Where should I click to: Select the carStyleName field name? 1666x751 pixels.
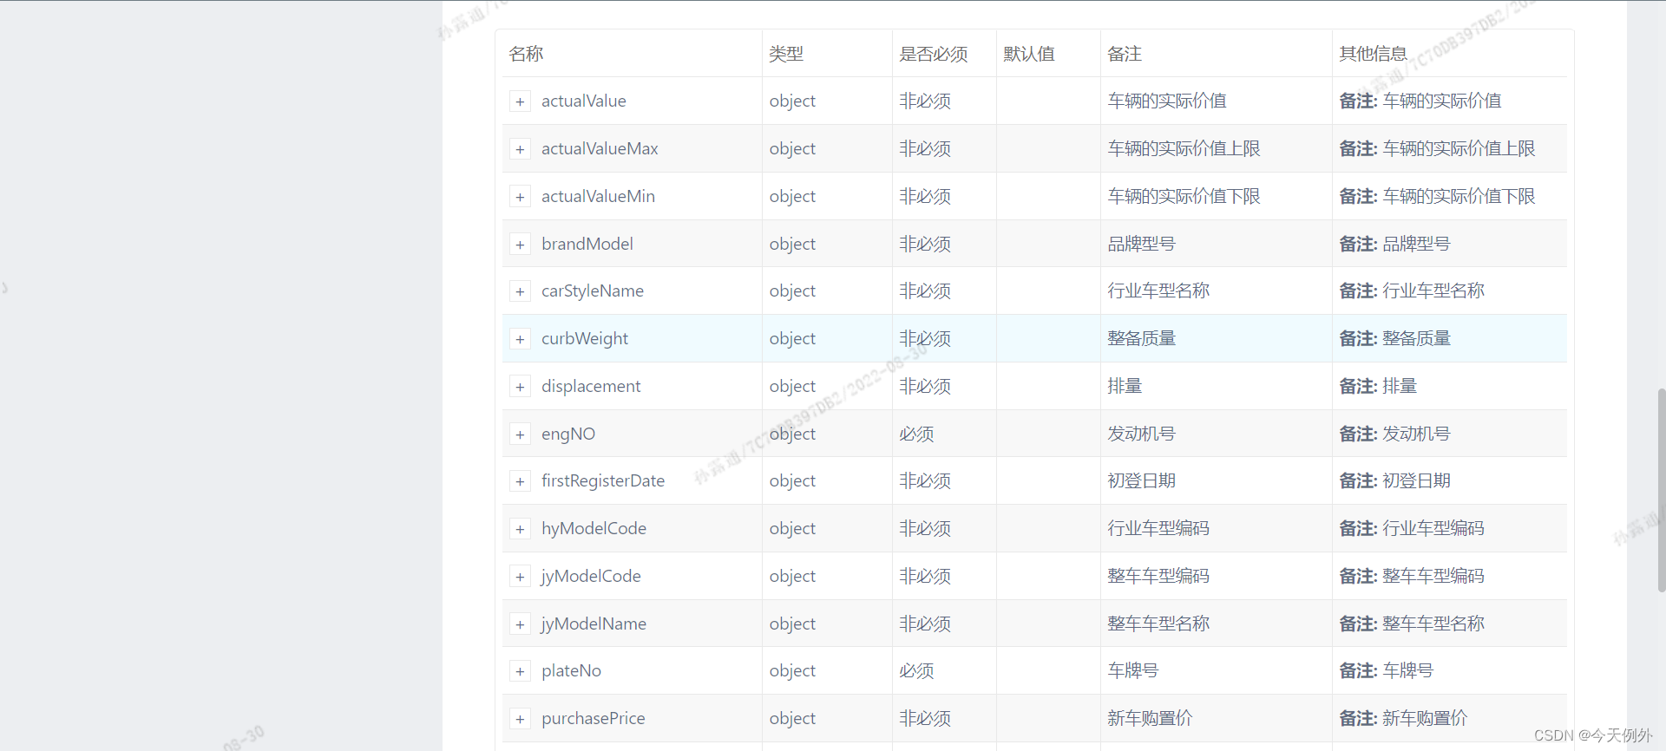[x=593, y=291]
